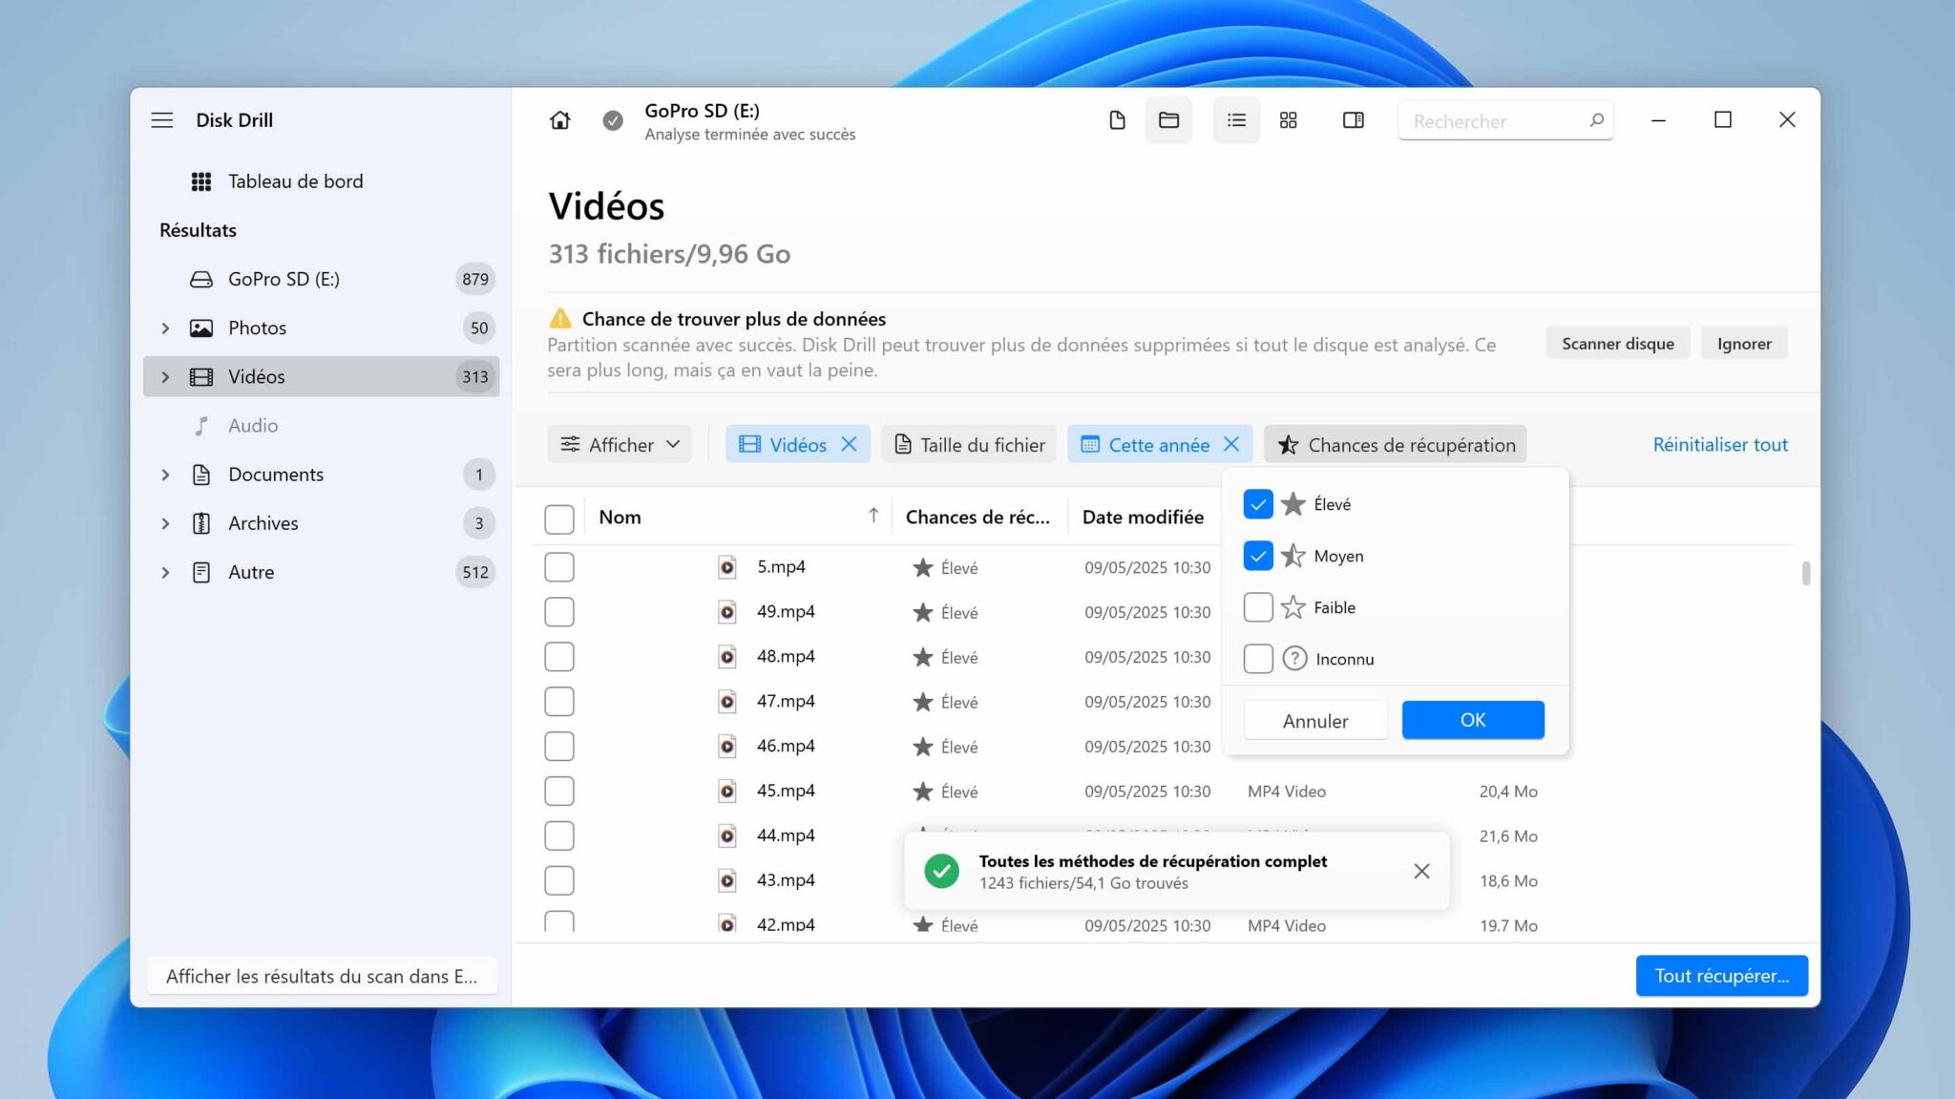Click Réinitialiser tout link
The image size is (1955, 1099).
tap(1720, 444)
